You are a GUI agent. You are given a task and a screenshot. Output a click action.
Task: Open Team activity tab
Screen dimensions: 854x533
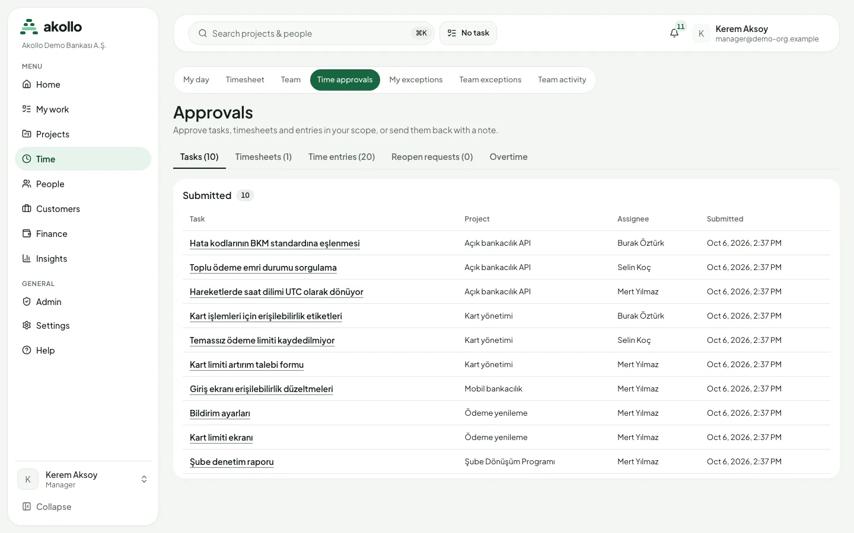[x=562, y=80]
